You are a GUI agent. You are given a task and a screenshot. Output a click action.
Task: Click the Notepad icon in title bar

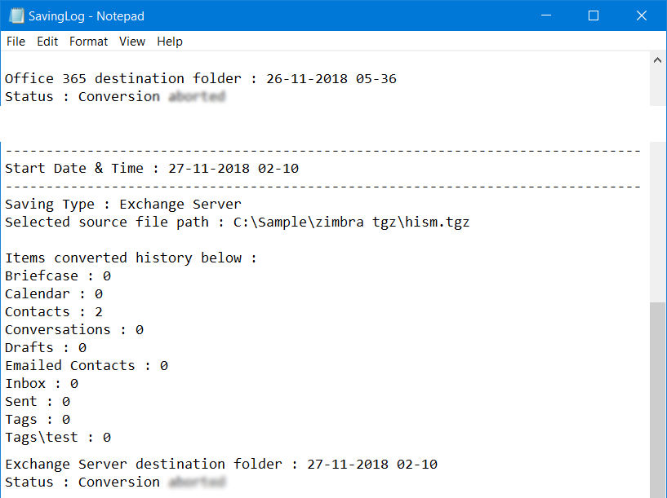pos(16,15)
